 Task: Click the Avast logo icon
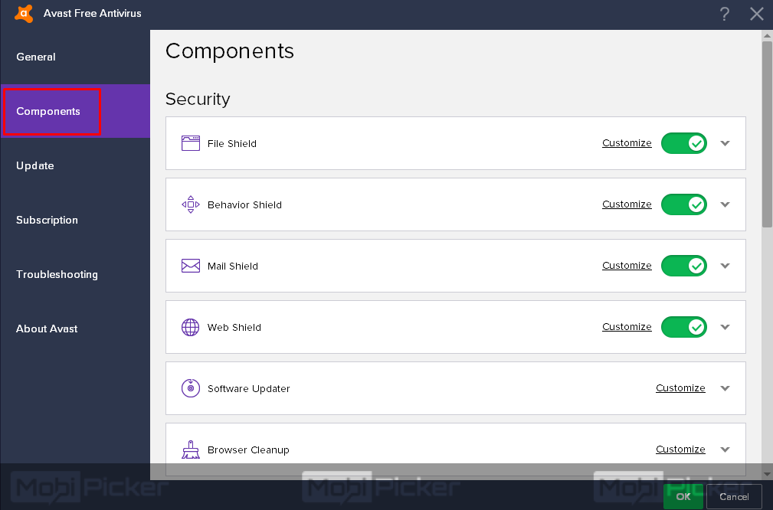click(24, 13)
